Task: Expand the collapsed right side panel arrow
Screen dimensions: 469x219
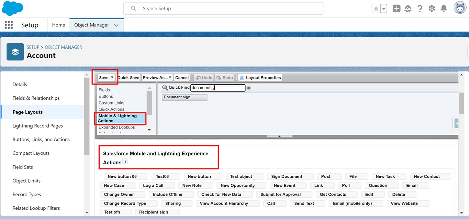Action: pos(456,123)
